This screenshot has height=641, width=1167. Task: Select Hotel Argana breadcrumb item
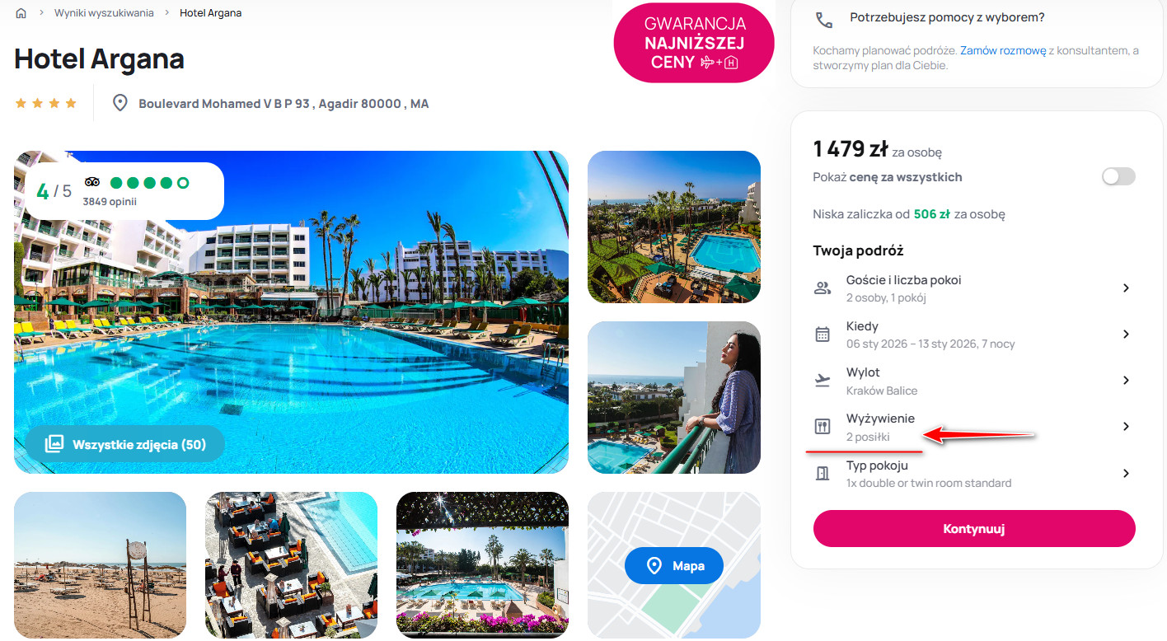click(211, 13)
